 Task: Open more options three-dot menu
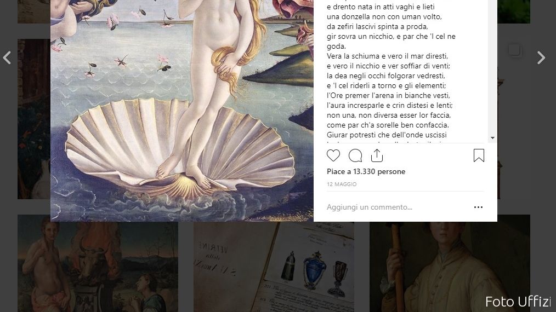coord(478,207)
